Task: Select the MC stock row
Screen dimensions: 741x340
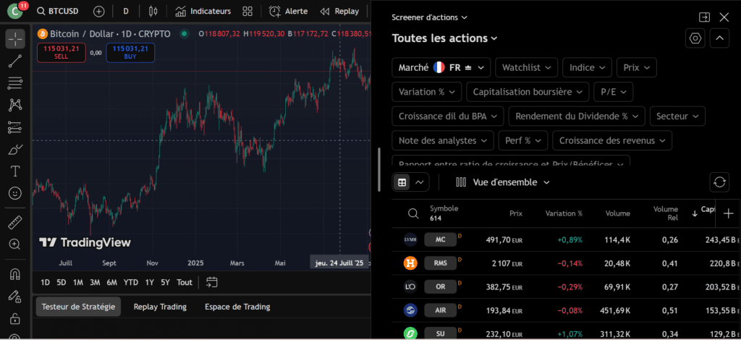Action: point(566,240)
